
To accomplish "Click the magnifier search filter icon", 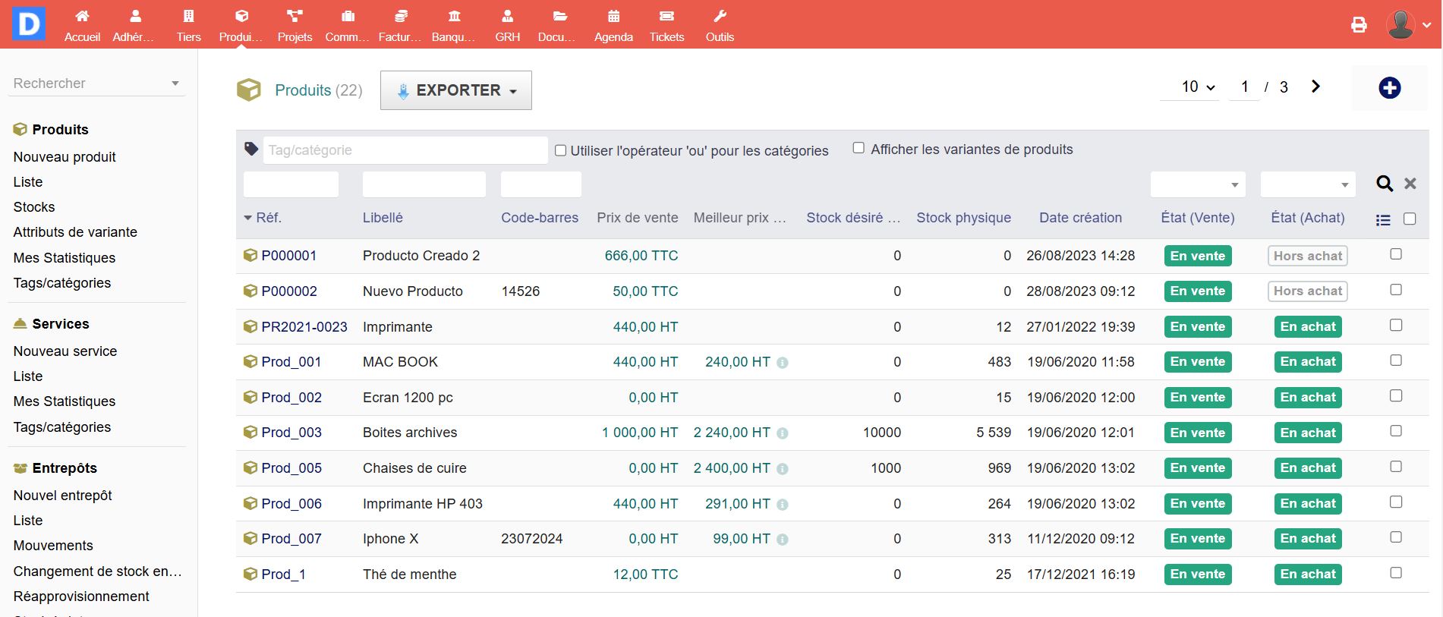I will coord(1385,184).
